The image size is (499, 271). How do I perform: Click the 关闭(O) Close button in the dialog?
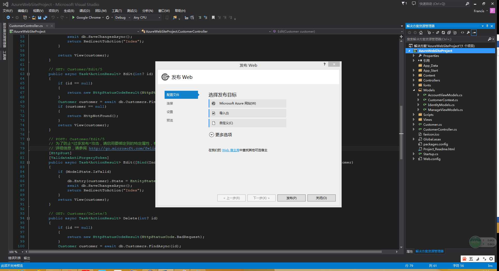[x=321, y=198]
